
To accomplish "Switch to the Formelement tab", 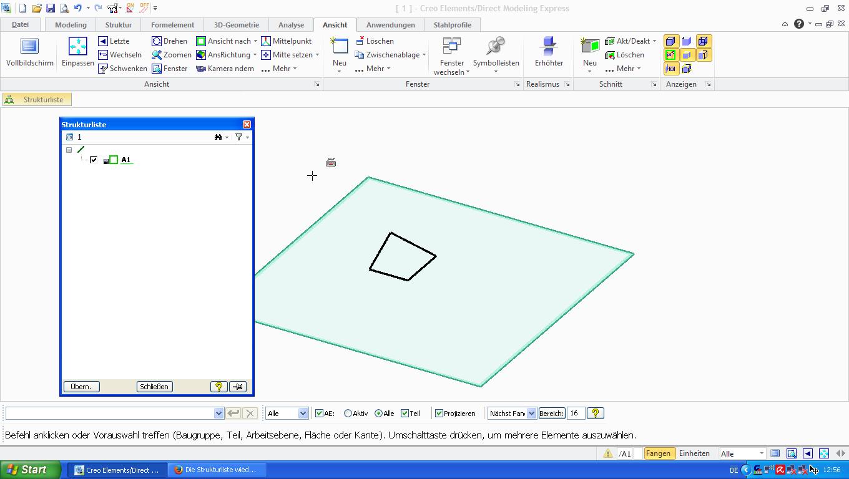I will click(x=172, y=24).
